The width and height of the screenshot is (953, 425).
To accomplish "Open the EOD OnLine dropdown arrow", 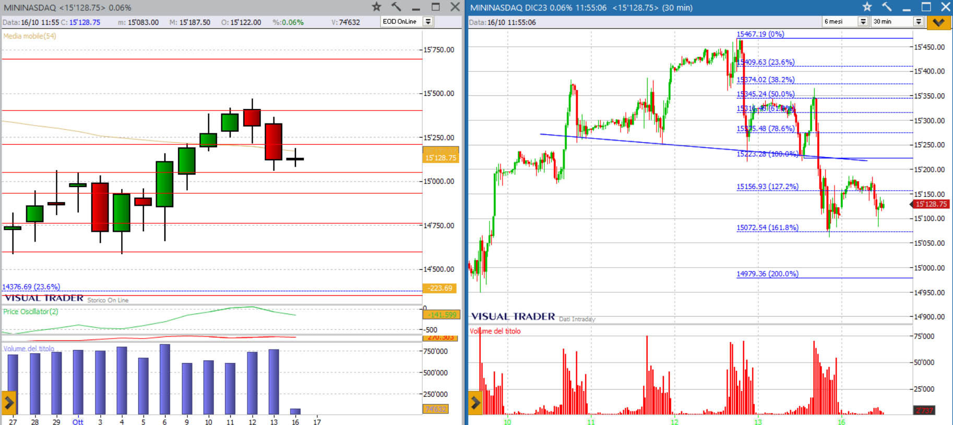I will pyautogui.click(x=428, y=21).
